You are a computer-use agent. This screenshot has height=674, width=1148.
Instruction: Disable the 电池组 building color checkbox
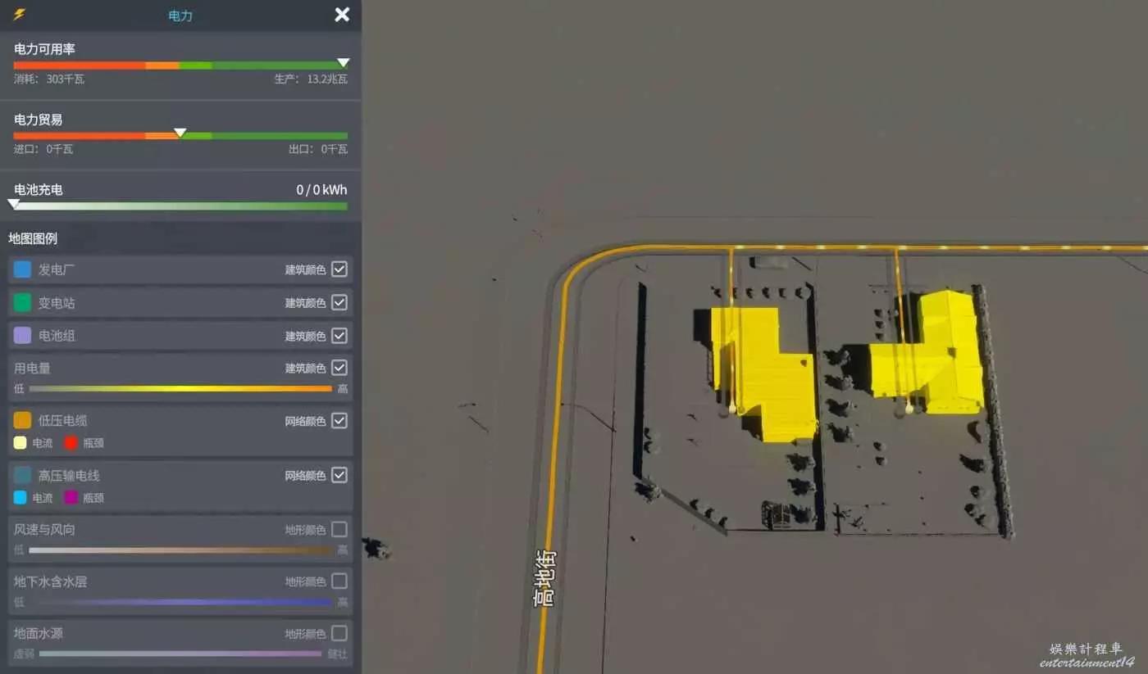pyautogui.click(x=339, y=336)
